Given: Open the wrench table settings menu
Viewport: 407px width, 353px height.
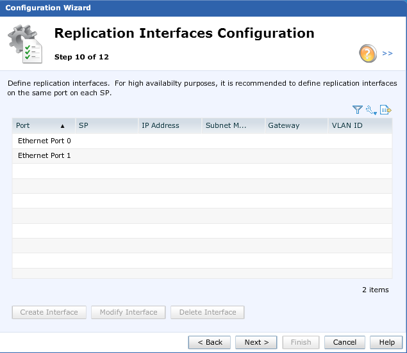Looking at the screenshot, I should 371,110.
